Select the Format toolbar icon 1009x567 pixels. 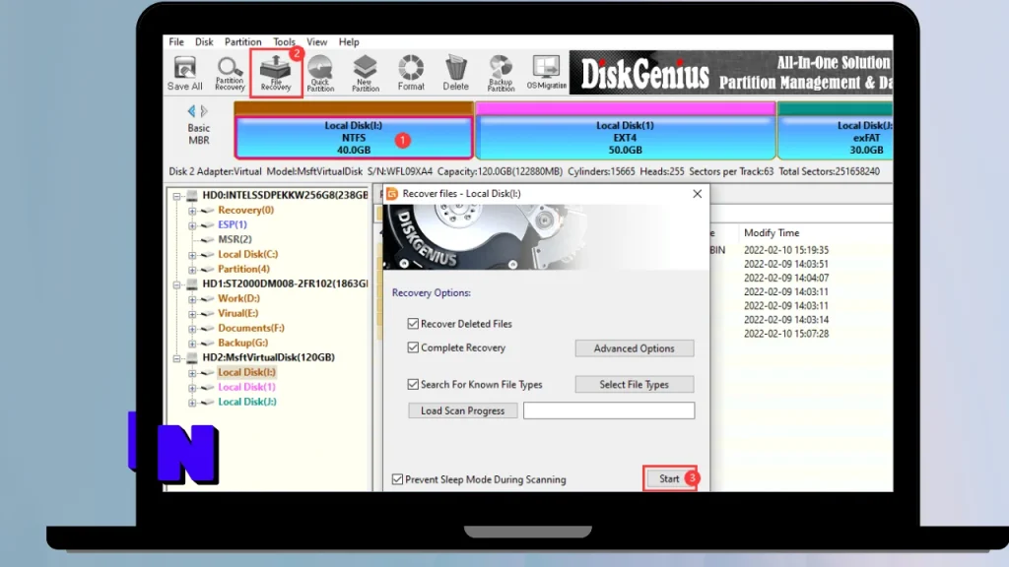point(411,73)
